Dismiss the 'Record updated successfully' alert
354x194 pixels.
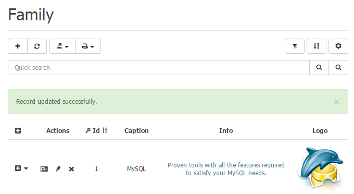click(337, 102)
